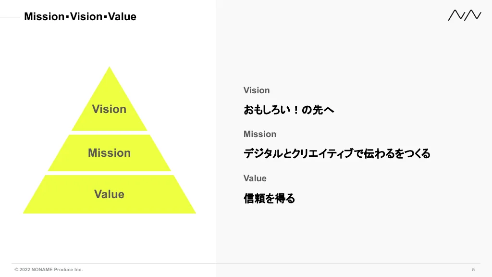Click the word Value inside the pyramid

[109, 194]
